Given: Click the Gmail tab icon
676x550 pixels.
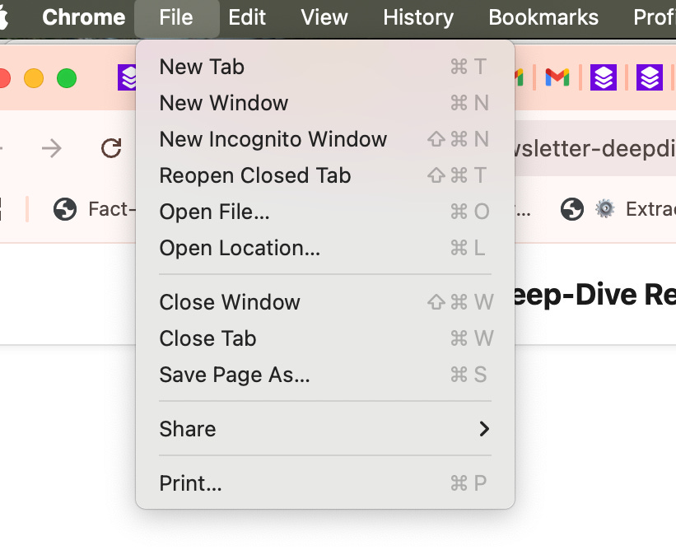Looking at the screenshot, I should (x=557, y=78).
